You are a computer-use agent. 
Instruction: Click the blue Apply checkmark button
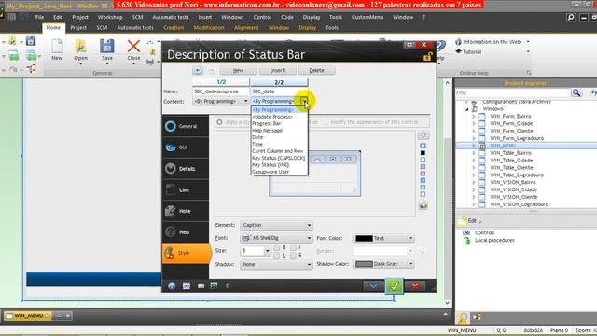point(373,287)
